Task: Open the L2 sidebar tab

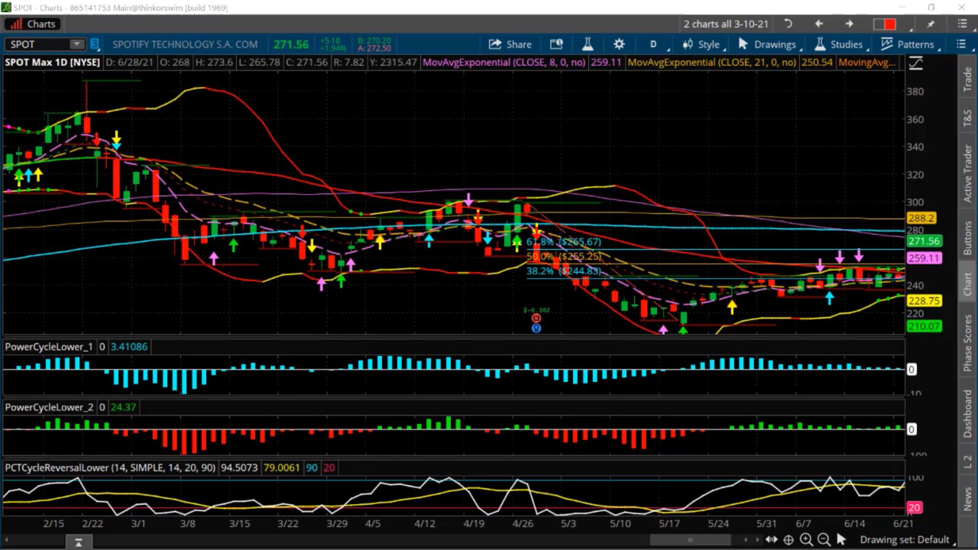Action: pyautogui.click(x=967, y=461)
